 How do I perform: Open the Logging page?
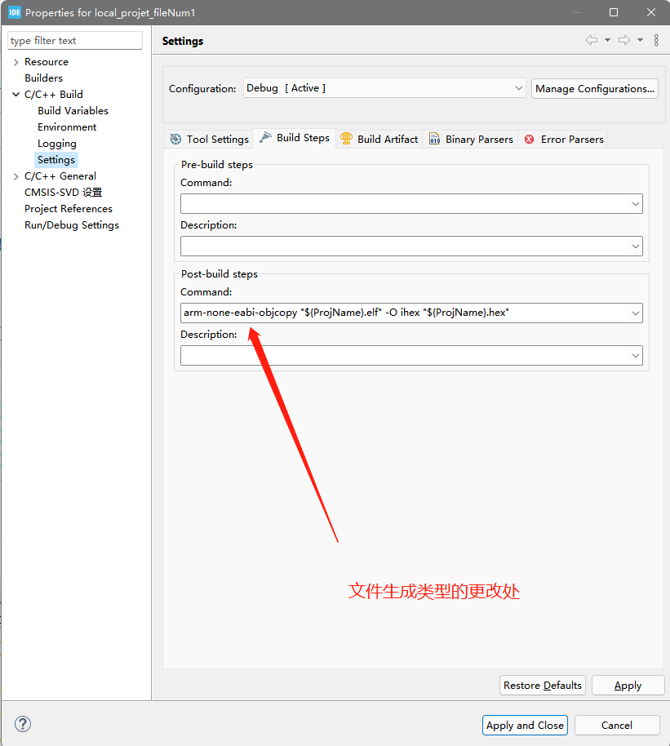(56, 143)
